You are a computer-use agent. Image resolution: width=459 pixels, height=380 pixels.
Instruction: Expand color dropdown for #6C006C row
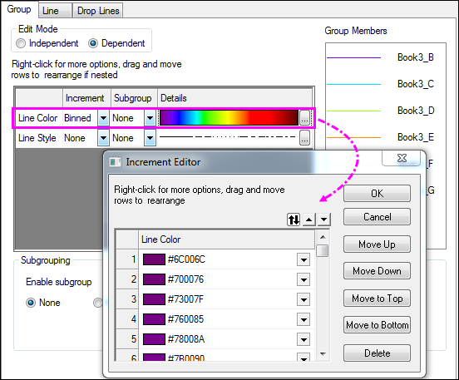[x=304, y=259]
